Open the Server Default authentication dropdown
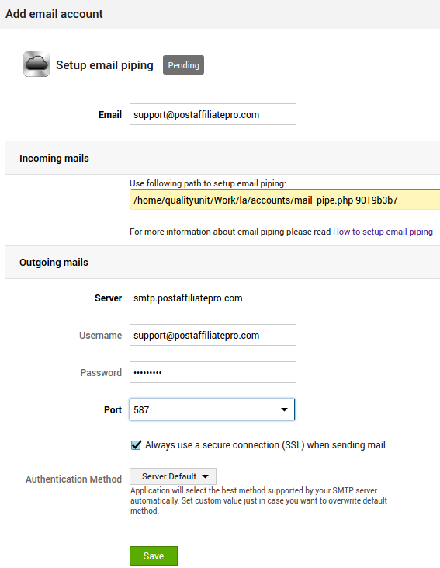The height and width of the screenshot is (568, 440). (173, 476)
